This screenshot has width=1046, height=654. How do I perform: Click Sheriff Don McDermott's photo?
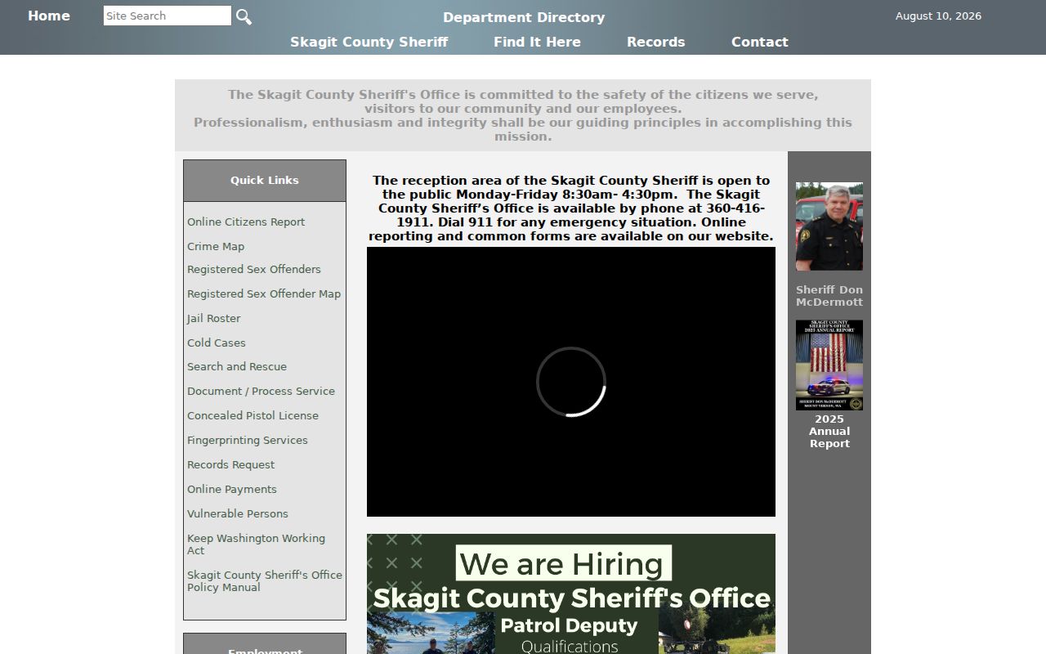(829, 226)
